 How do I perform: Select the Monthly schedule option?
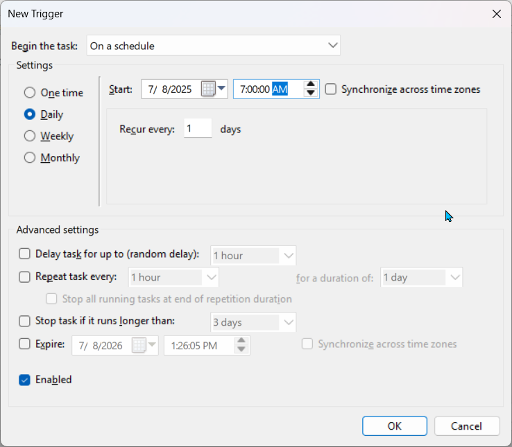point(30,157)
